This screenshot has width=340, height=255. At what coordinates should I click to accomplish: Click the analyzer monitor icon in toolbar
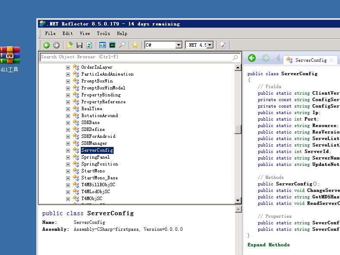[x=112, y=45]
